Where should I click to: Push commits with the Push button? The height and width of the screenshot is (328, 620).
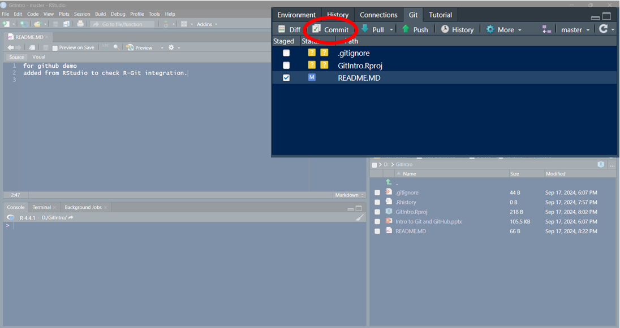point(415,29)
